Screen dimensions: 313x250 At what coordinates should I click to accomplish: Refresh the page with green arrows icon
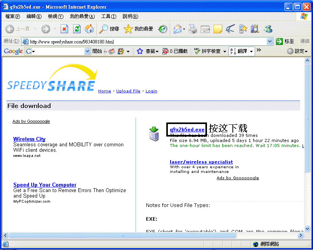pos(77,29)
